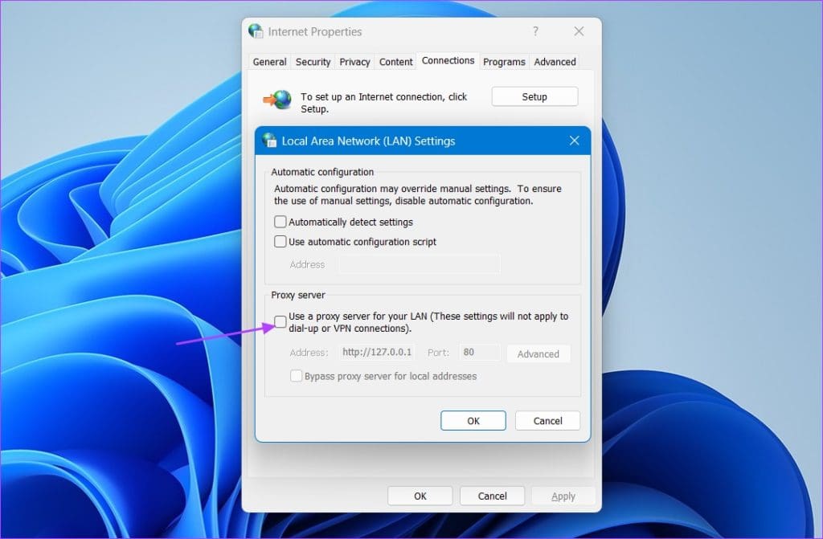Check Bypass proxy server for local addresses
The height and width of the screenshot is (539, 823).
(x=296, y=375)
